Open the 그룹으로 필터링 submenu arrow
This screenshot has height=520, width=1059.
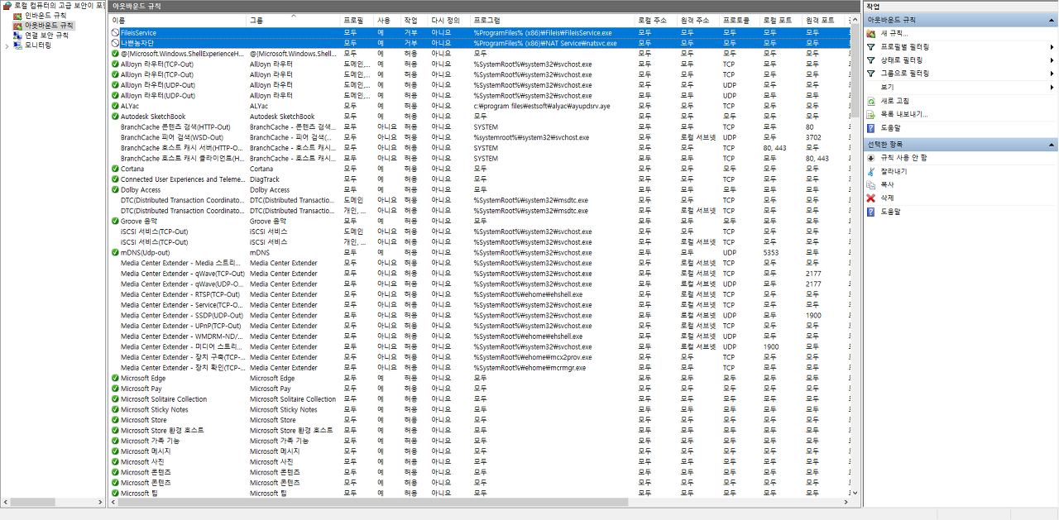tap(1052, 74)
